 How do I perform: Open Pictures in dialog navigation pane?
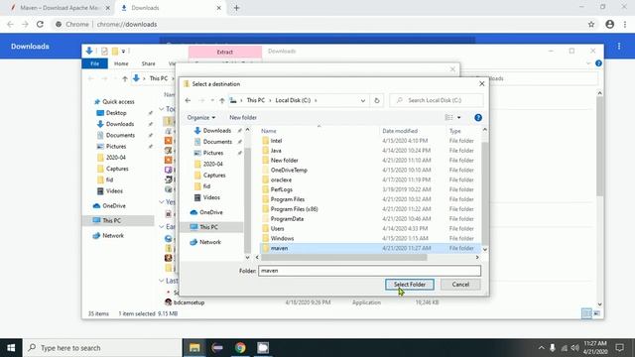coord(213,153)
